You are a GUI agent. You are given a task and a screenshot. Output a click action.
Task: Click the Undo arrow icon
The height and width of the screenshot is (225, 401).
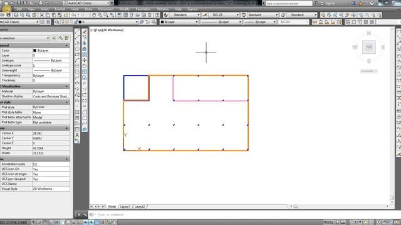(74, 15)
